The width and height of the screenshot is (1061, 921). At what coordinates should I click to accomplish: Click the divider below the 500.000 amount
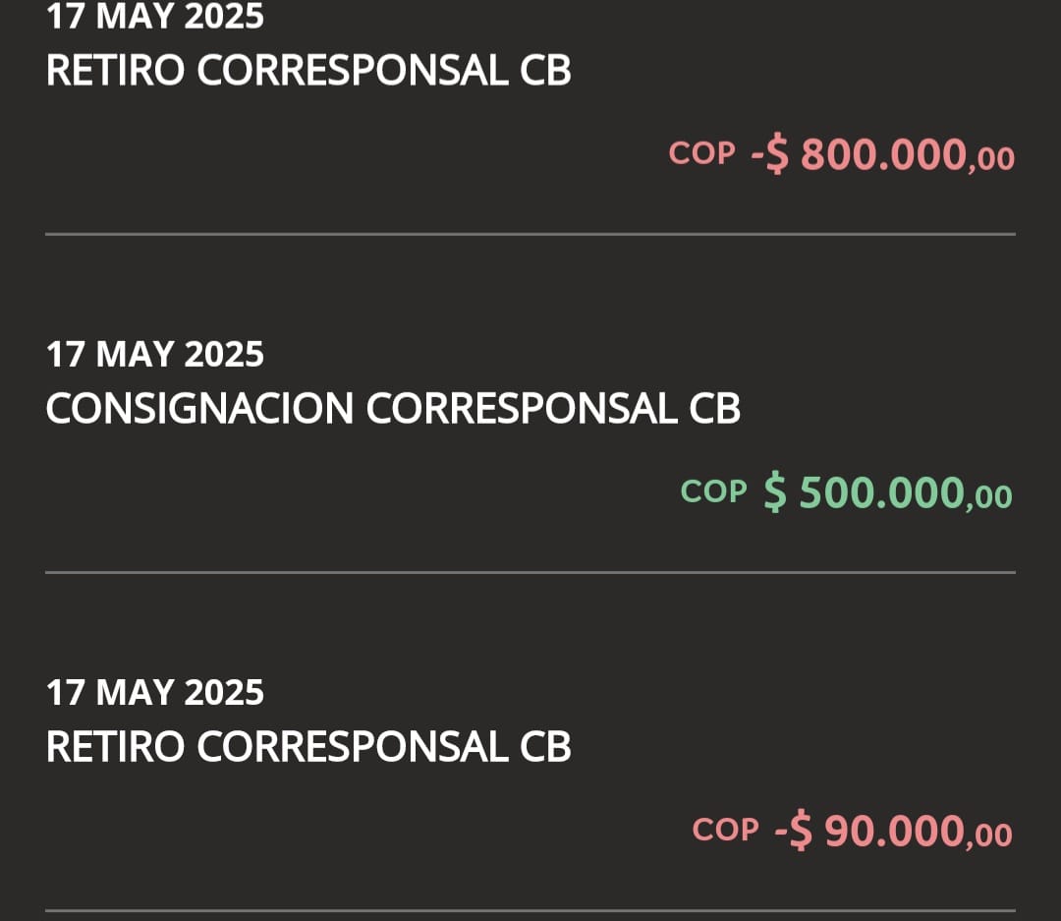click(530, 572)
